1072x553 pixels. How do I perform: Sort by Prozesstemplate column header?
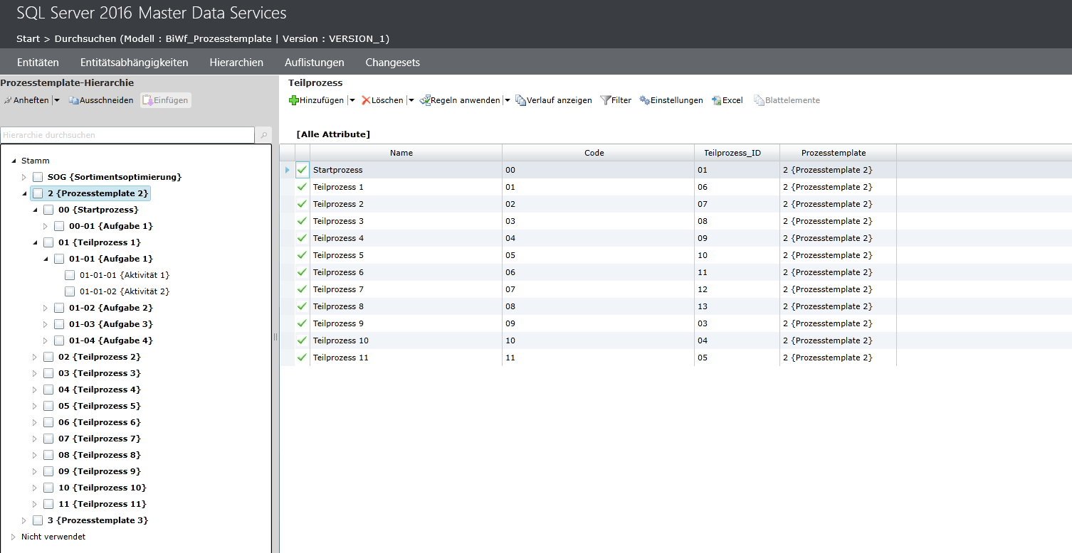click(838, 153)
